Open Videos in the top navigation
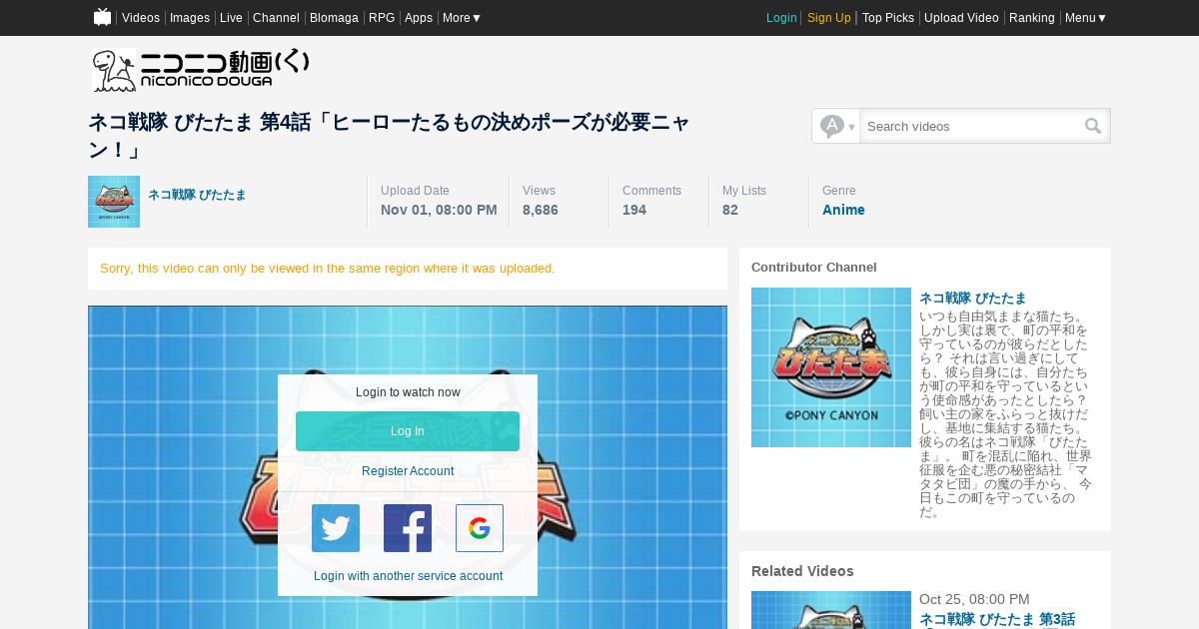The width and height of the screenshot is (1199, 629). (141, 18)
